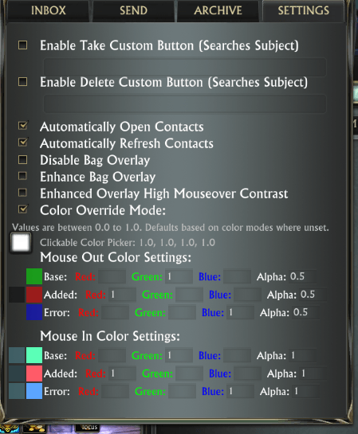The height and width of the screenshot is (434, 358).
Task: Open the white Clickable Color Picker swatch
Action: tap(21, 243)
